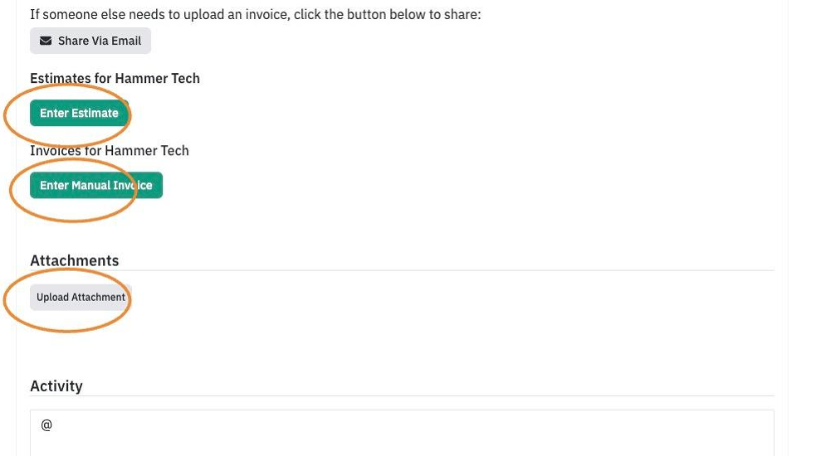
Task: Click the divider line below Attachments
Action: point(402,270)
